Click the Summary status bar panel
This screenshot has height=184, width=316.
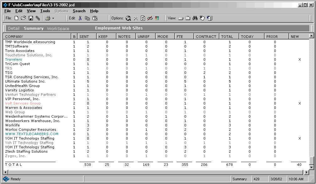tap(241, 179)
